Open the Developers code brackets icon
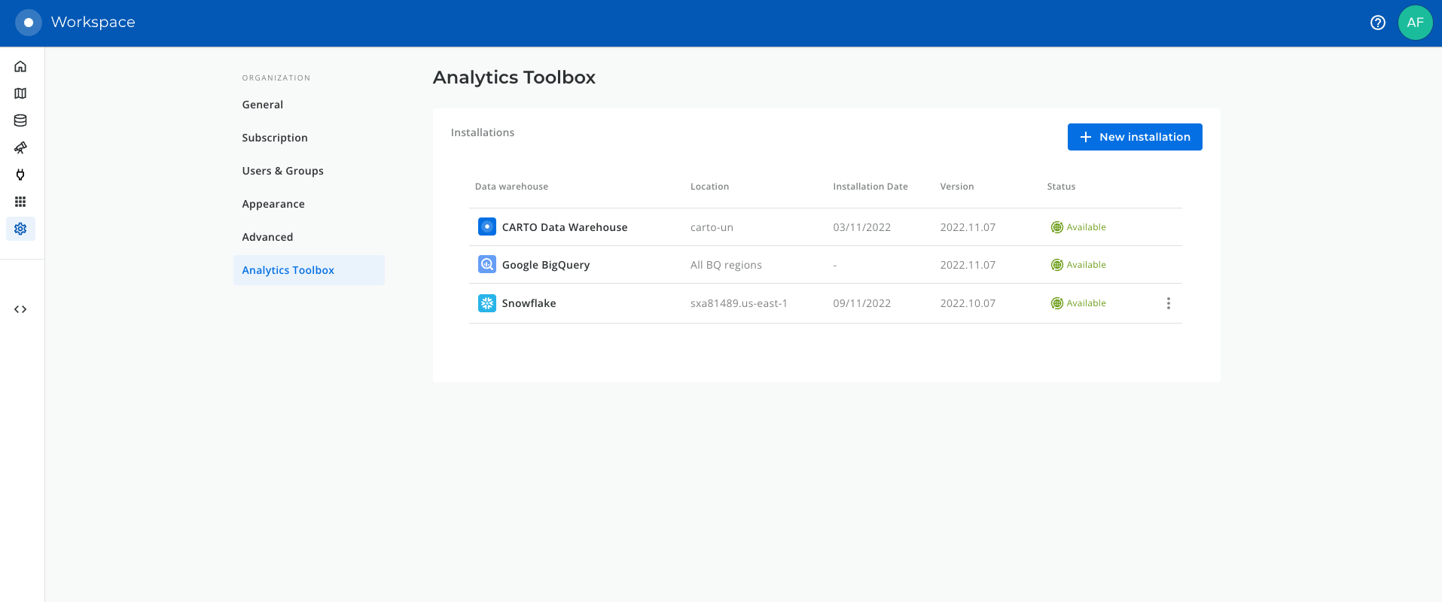Image resolution: width=1442 pixels, height=602 pixels. point(20,309)
